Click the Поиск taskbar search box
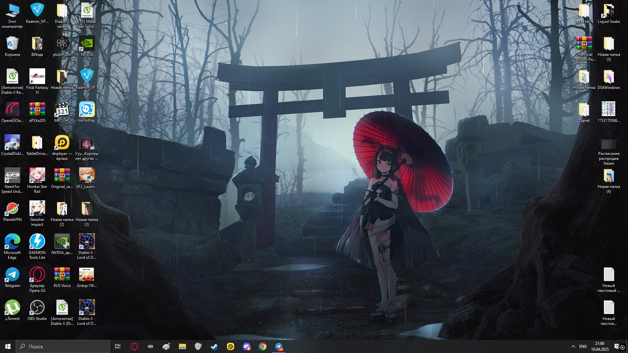The width and height of the screenshot is (628, 353). (x=63, y=346)
